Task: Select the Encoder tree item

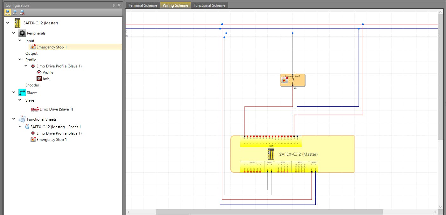Action: tap(32, 85)
